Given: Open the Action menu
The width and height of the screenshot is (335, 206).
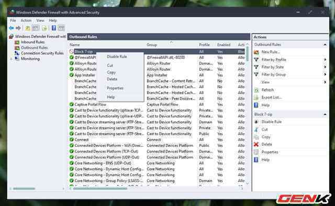Looking at the screenshot, I should tap(26, 20).
